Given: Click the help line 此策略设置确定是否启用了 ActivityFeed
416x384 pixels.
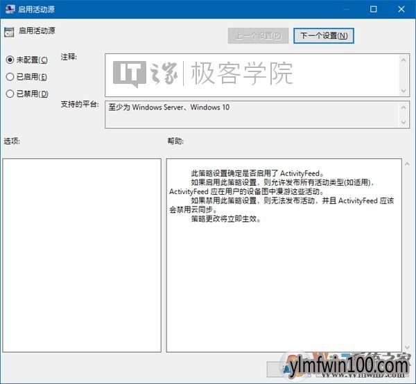Looking at the screenshot, I should click(257, 173).
